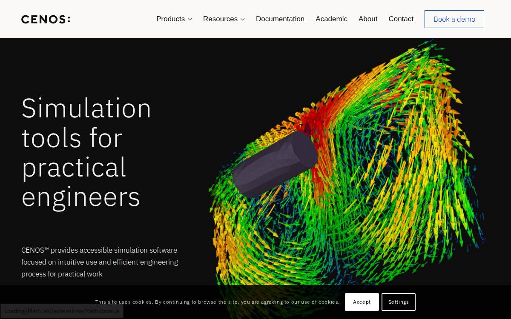Open the Academic page
Screen dimensions: 511x319
tap(331, 19)
